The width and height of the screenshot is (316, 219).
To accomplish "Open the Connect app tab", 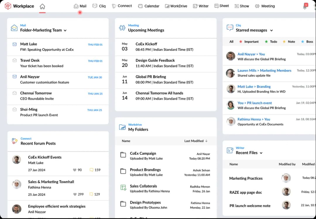I will 122,6.
